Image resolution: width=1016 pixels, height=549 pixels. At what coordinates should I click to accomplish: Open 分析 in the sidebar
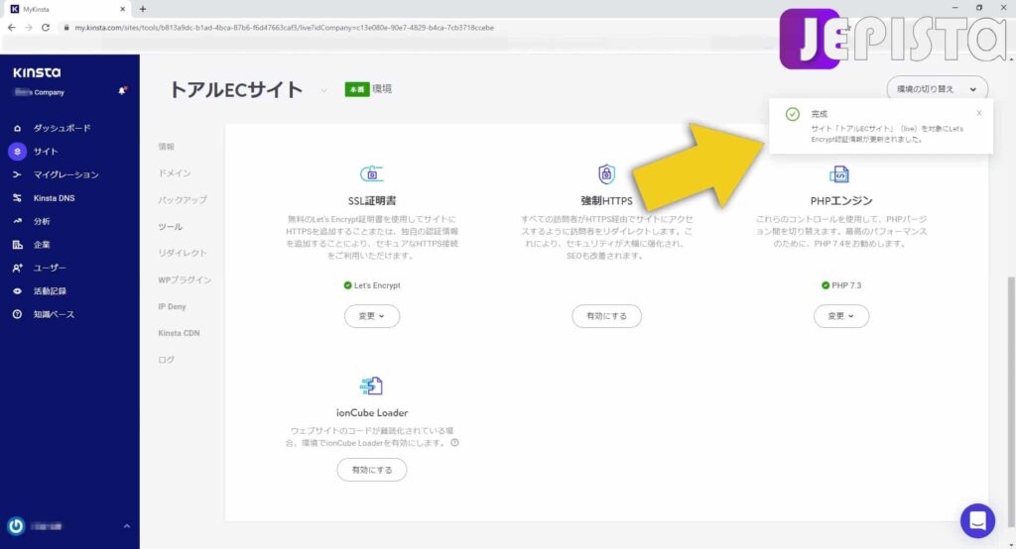click(x=42, y=221)
